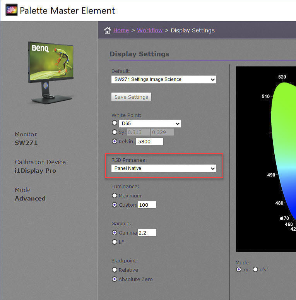This screenshot has width=296, height=300.
Task: Choose Custom luminance option
Action: (115, 205)
